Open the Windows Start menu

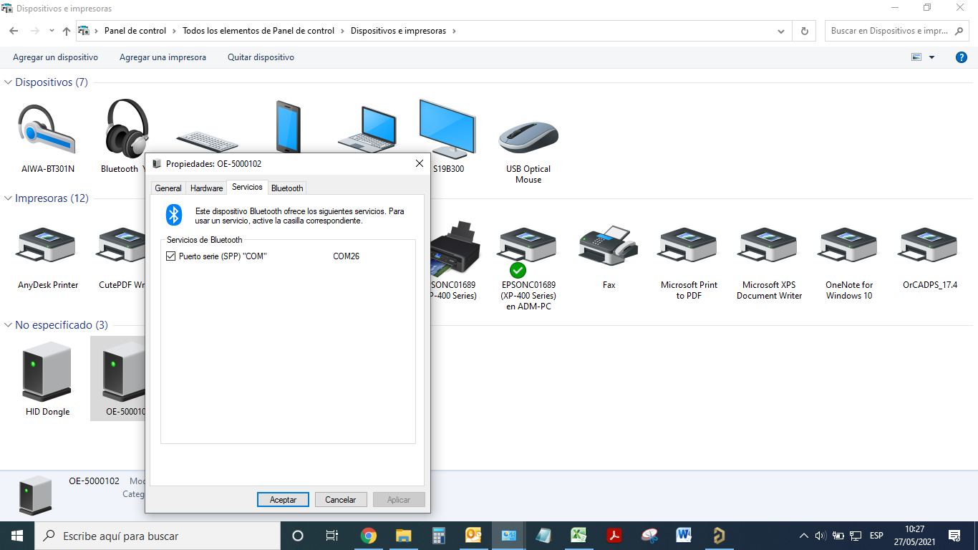(x=17, y=536)
